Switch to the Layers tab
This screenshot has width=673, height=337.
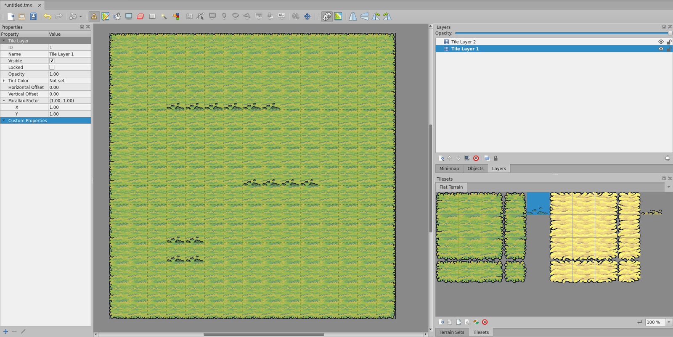499,168
